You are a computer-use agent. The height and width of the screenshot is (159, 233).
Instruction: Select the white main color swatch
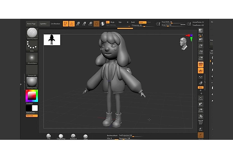tap(35, 108)
